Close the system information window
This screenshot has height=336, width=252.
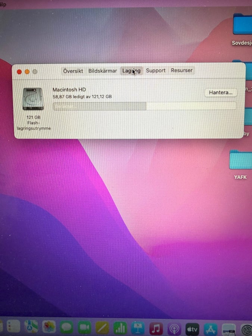[x=19, y=72]
